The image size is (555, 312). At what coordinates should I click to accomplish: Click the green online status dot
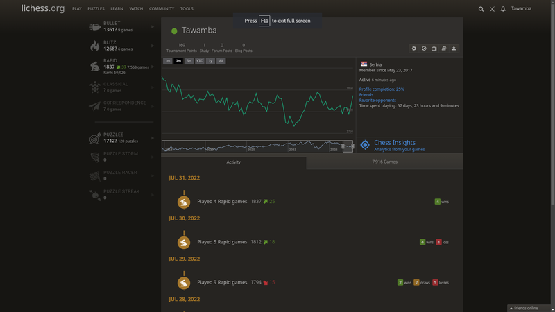tap(174, 31)
